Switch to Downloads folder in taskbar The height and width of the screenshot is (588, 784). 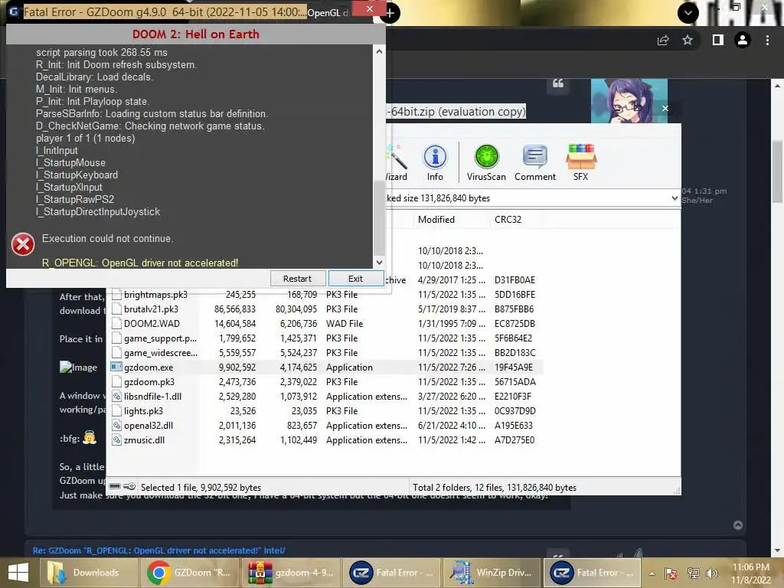(89, 573)
